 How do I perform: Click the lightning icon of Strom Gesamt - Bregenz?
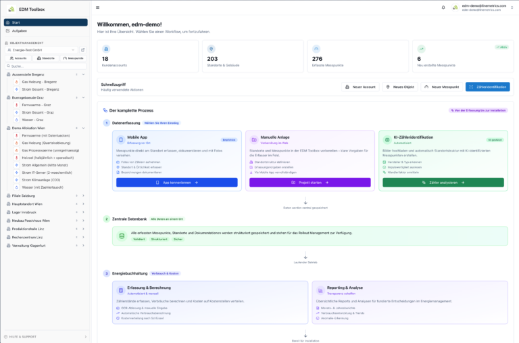click(16, 89)
